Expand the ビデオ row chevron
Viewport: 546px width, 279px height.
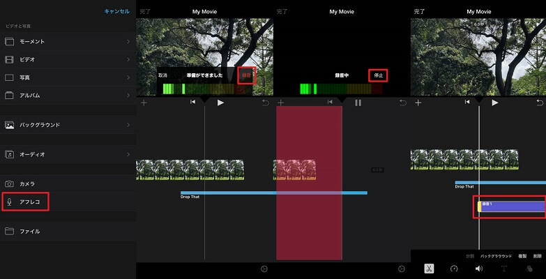(x=128, y=59)
